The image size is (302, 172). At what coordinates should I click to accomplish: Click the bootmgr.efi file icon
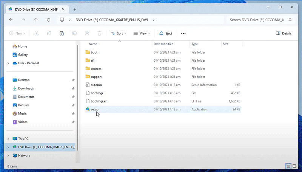tap(88, 101)
